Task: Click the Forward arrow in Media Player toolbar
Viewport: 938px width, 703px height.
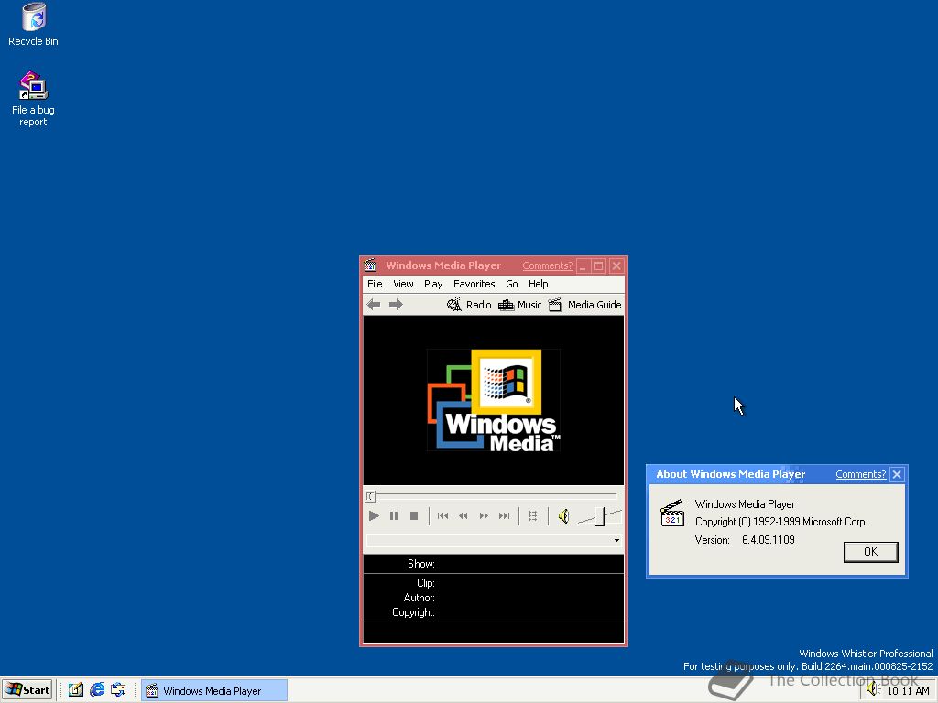Action: pos(396,305)
